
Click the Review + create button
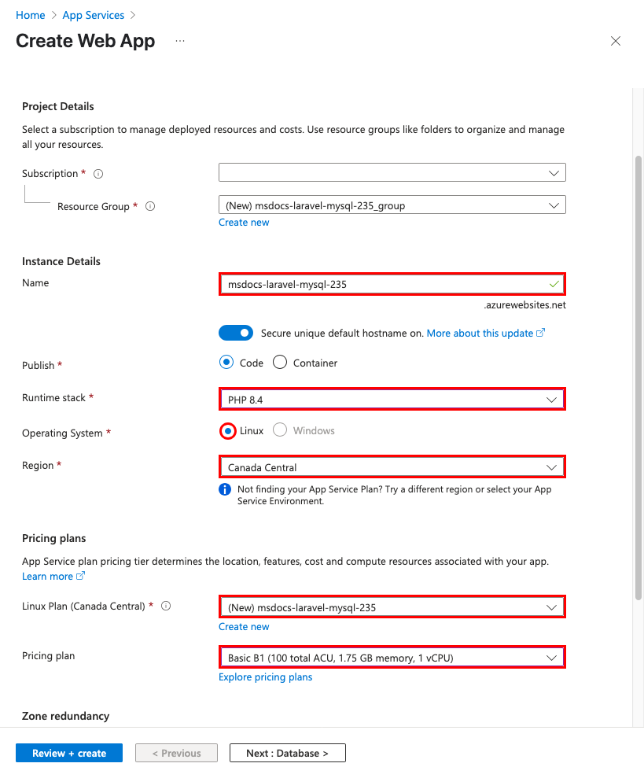pyautogui.click(x=68, y=753)
